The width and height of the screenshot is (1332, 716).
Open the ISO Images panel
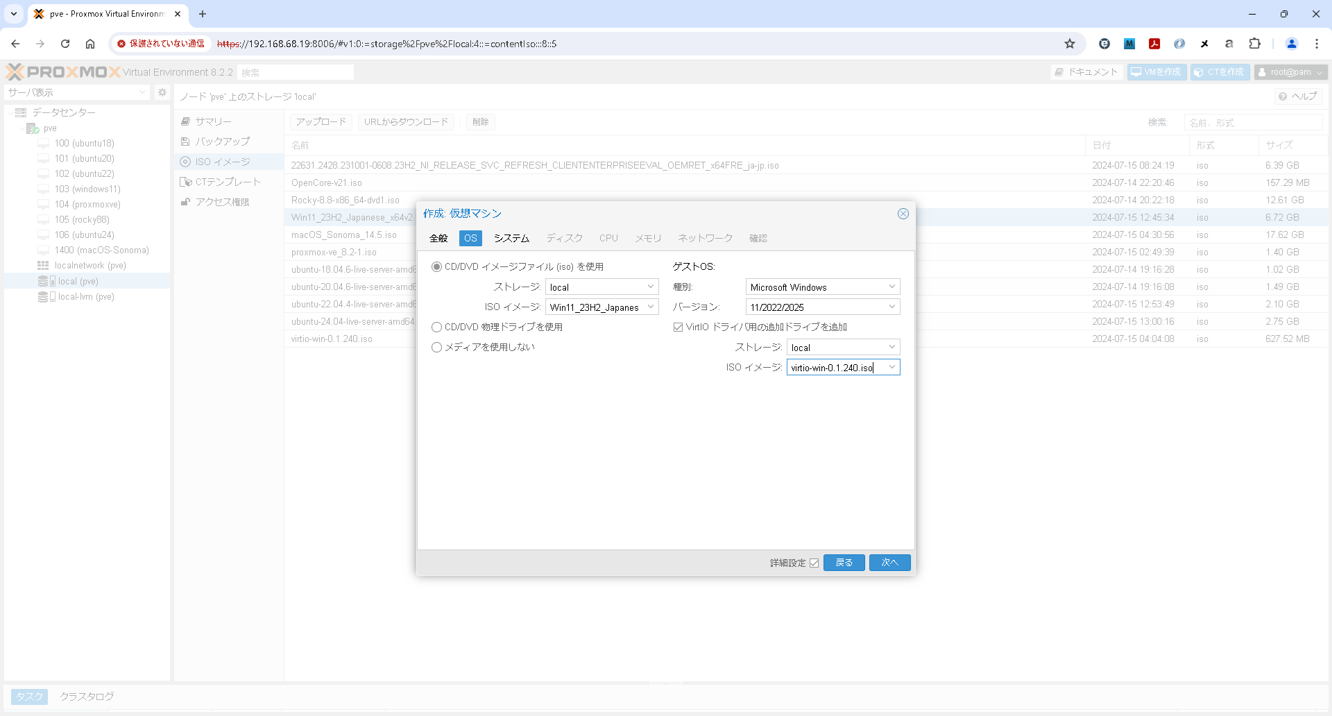228,162
